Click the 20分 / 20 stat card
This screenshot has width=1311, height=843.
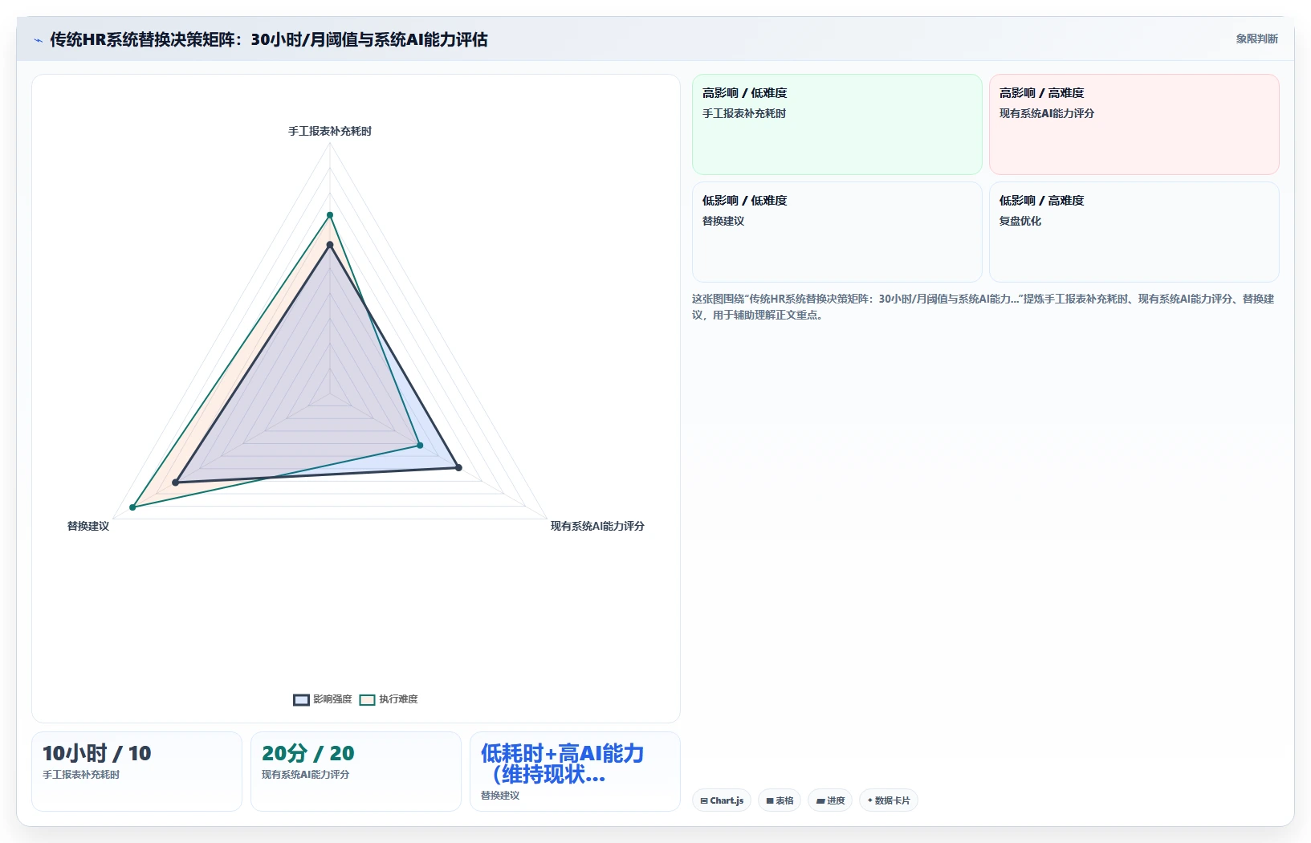click(356, 772)
